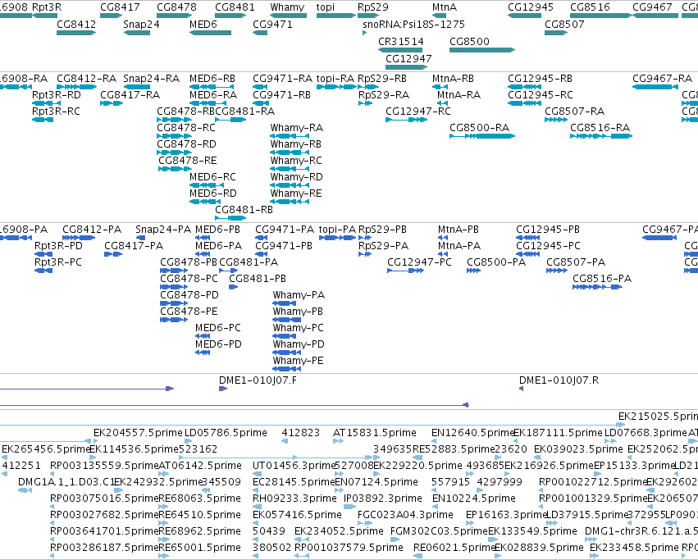Viewport: 698px width, 560px height.
Task: Select protein Whamy-PE
Action: [x=298, y=361]
